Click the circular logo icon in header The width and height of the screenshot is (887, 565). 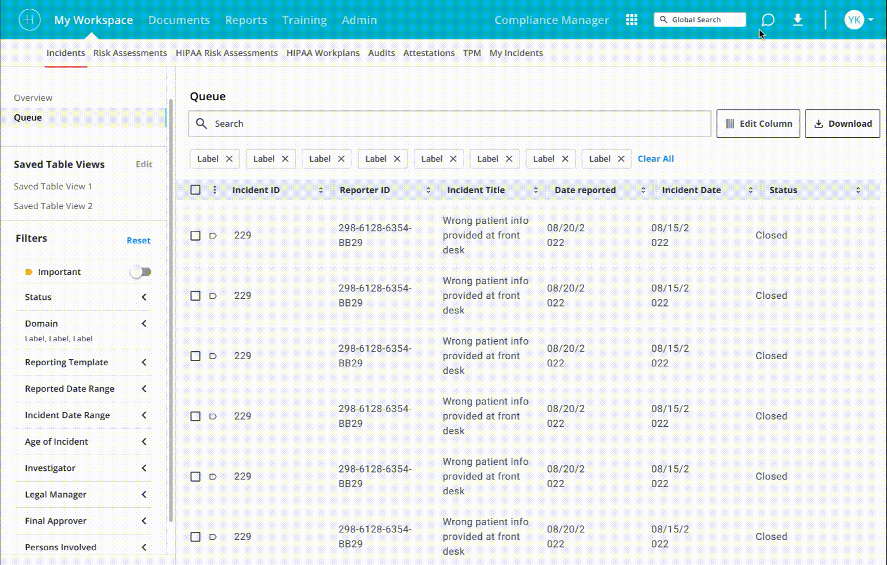(29, 20)
